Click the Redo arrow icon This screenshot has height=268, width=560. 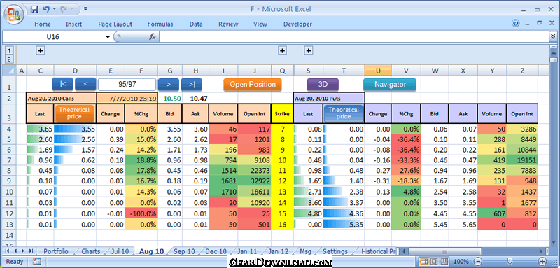(x=64, y=9)
